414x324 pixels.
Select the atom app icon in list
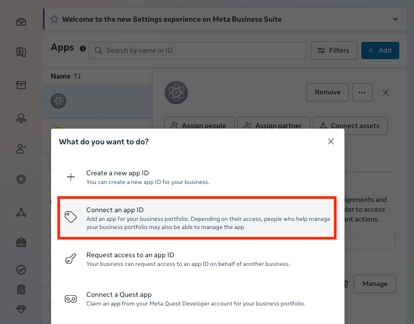(x=58, y=101)
